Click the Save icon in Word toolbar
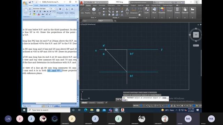 point(30,2)
